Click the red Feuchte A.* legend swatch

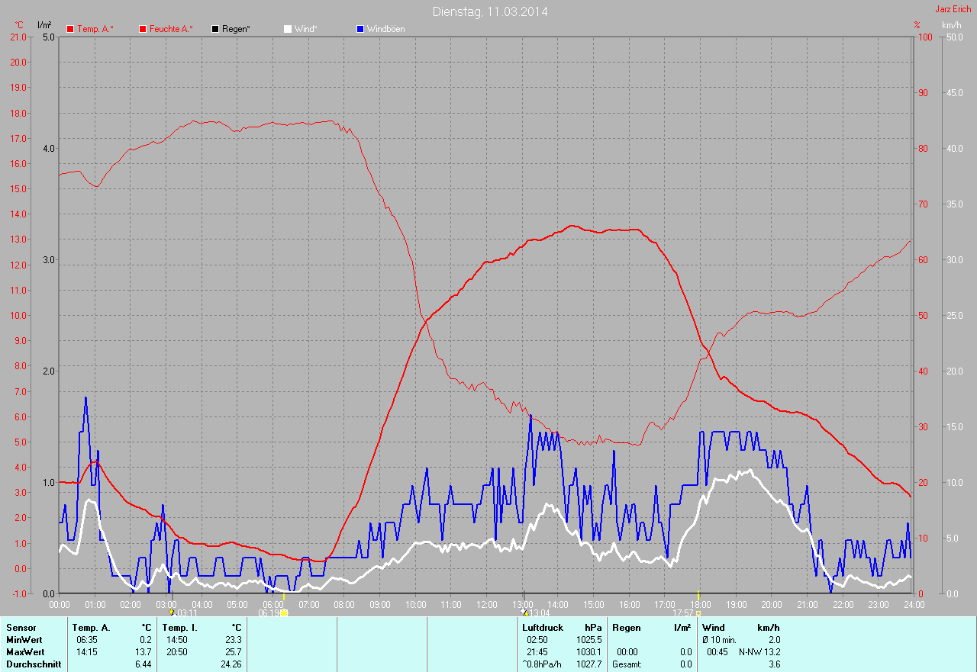pos(143,29)
